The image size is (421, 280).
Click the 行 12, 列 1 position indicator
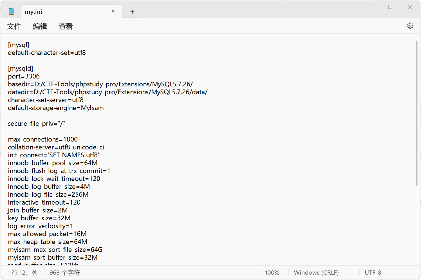pos(27,272)
